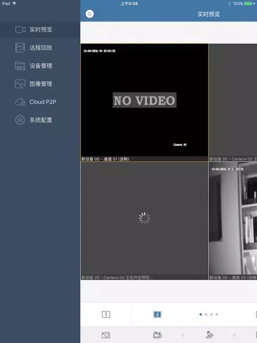Jump to the last page indicator dot
257x343 pixels.
[217, 314]
